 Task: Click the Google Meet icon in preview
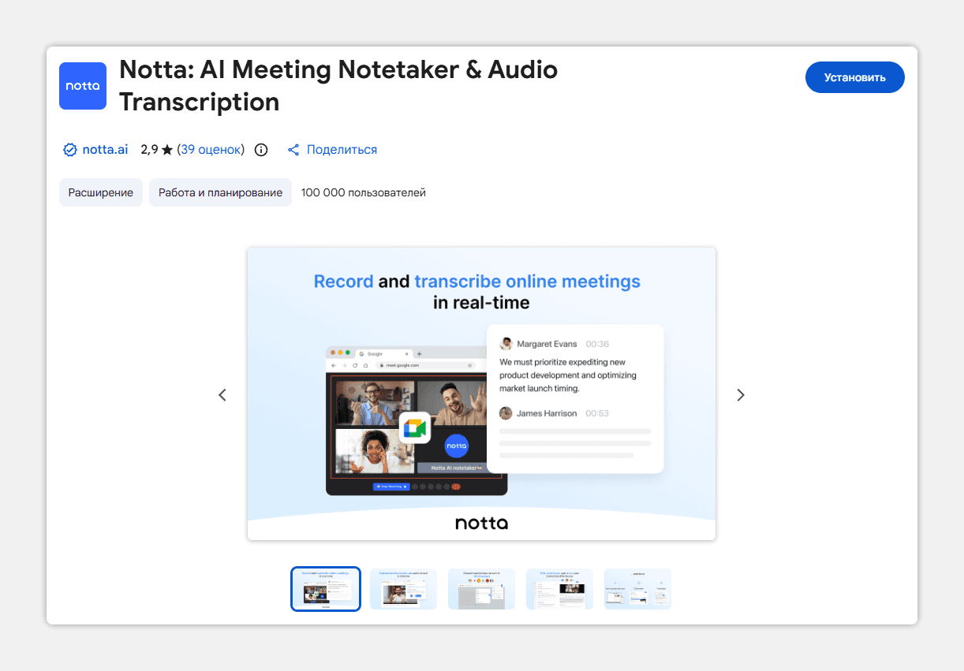click(x=415, y=428)
